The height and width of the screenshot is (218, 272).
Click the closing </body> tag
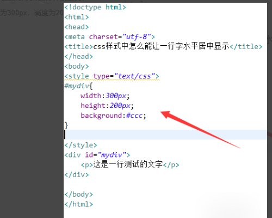pos(78,195)
